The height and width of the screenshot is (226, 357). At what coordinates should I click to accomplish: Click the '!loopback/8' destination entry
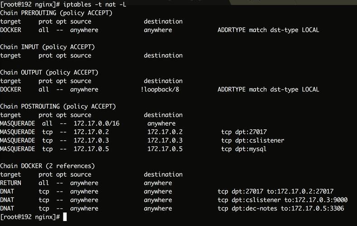tap(160, 89)
